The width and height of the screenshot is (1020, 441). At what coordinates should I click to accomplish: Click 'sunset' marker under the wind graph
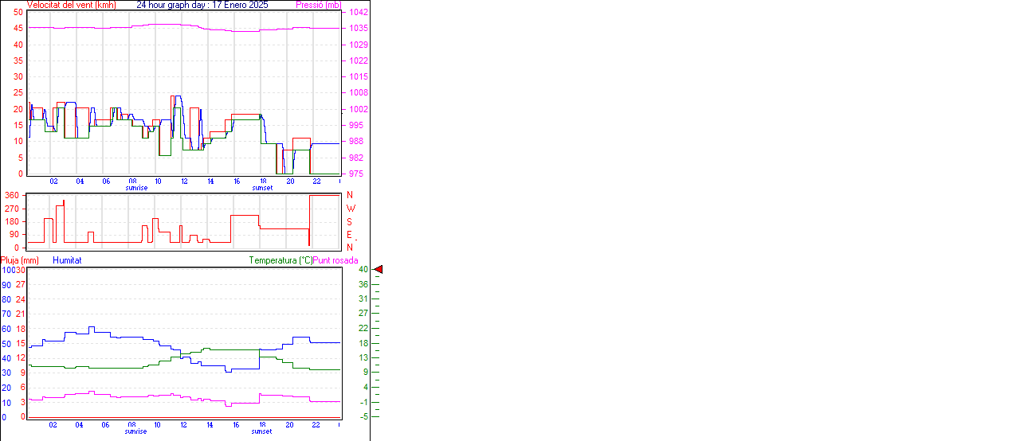261,188
